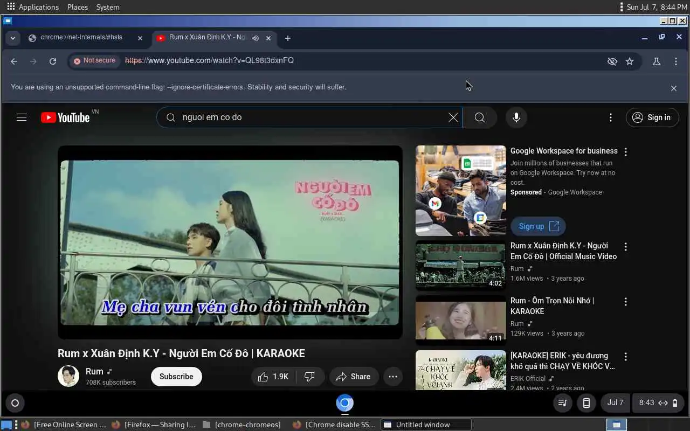Clear the YouTube search box text
This screenshot has height=431, width=690.
(x=453, y=117)
